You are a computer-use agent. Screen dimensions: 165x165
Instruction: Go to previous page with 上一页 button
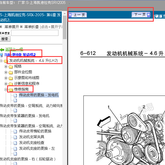[x=78, y=15]
